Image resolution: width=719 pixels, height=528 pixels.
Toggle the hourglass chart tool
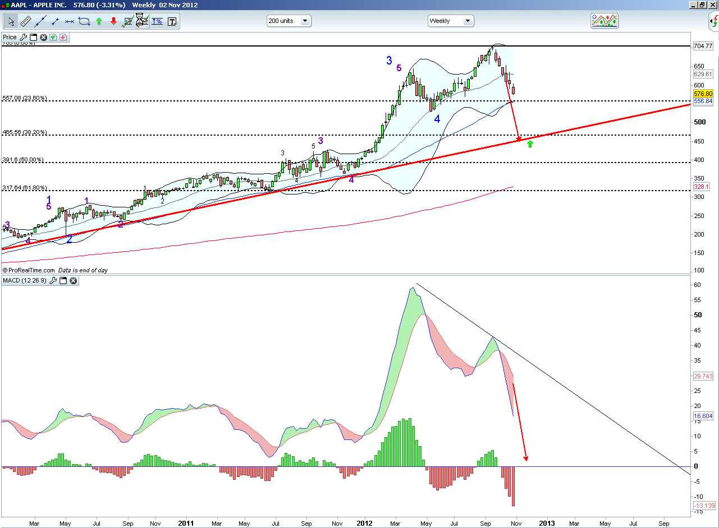click(x=143, y=22)
